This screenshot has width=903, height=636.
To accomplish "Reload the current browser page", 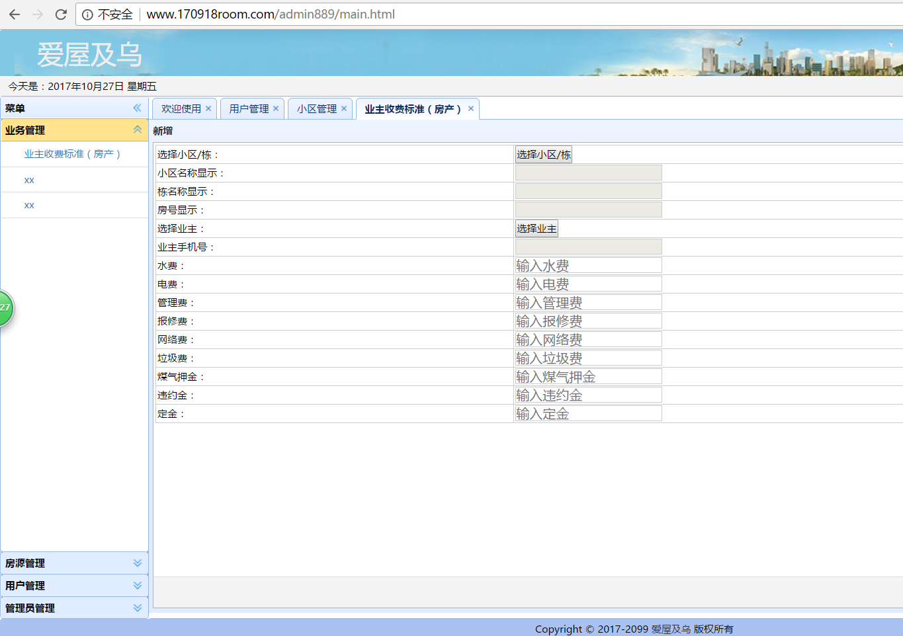I will pyautogui.click(x=61, y=14).
